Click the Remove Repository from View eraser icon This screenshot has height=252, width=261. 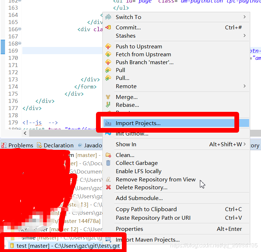tap(108, 179)
